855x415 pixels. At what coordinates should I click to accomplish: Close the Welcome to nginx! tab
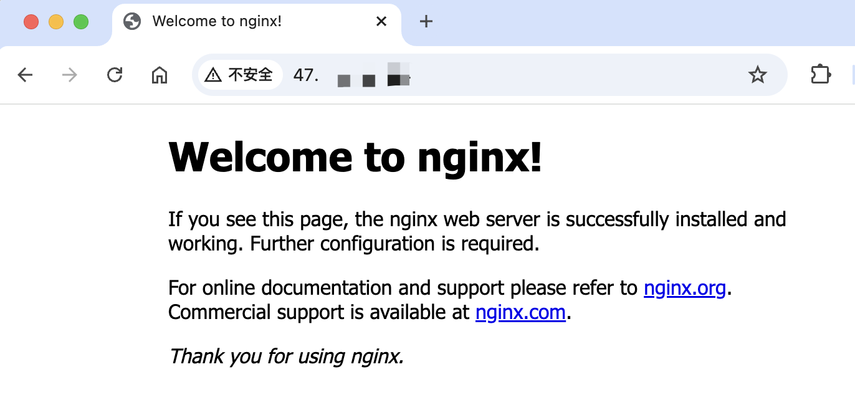[x=381, y=21]
